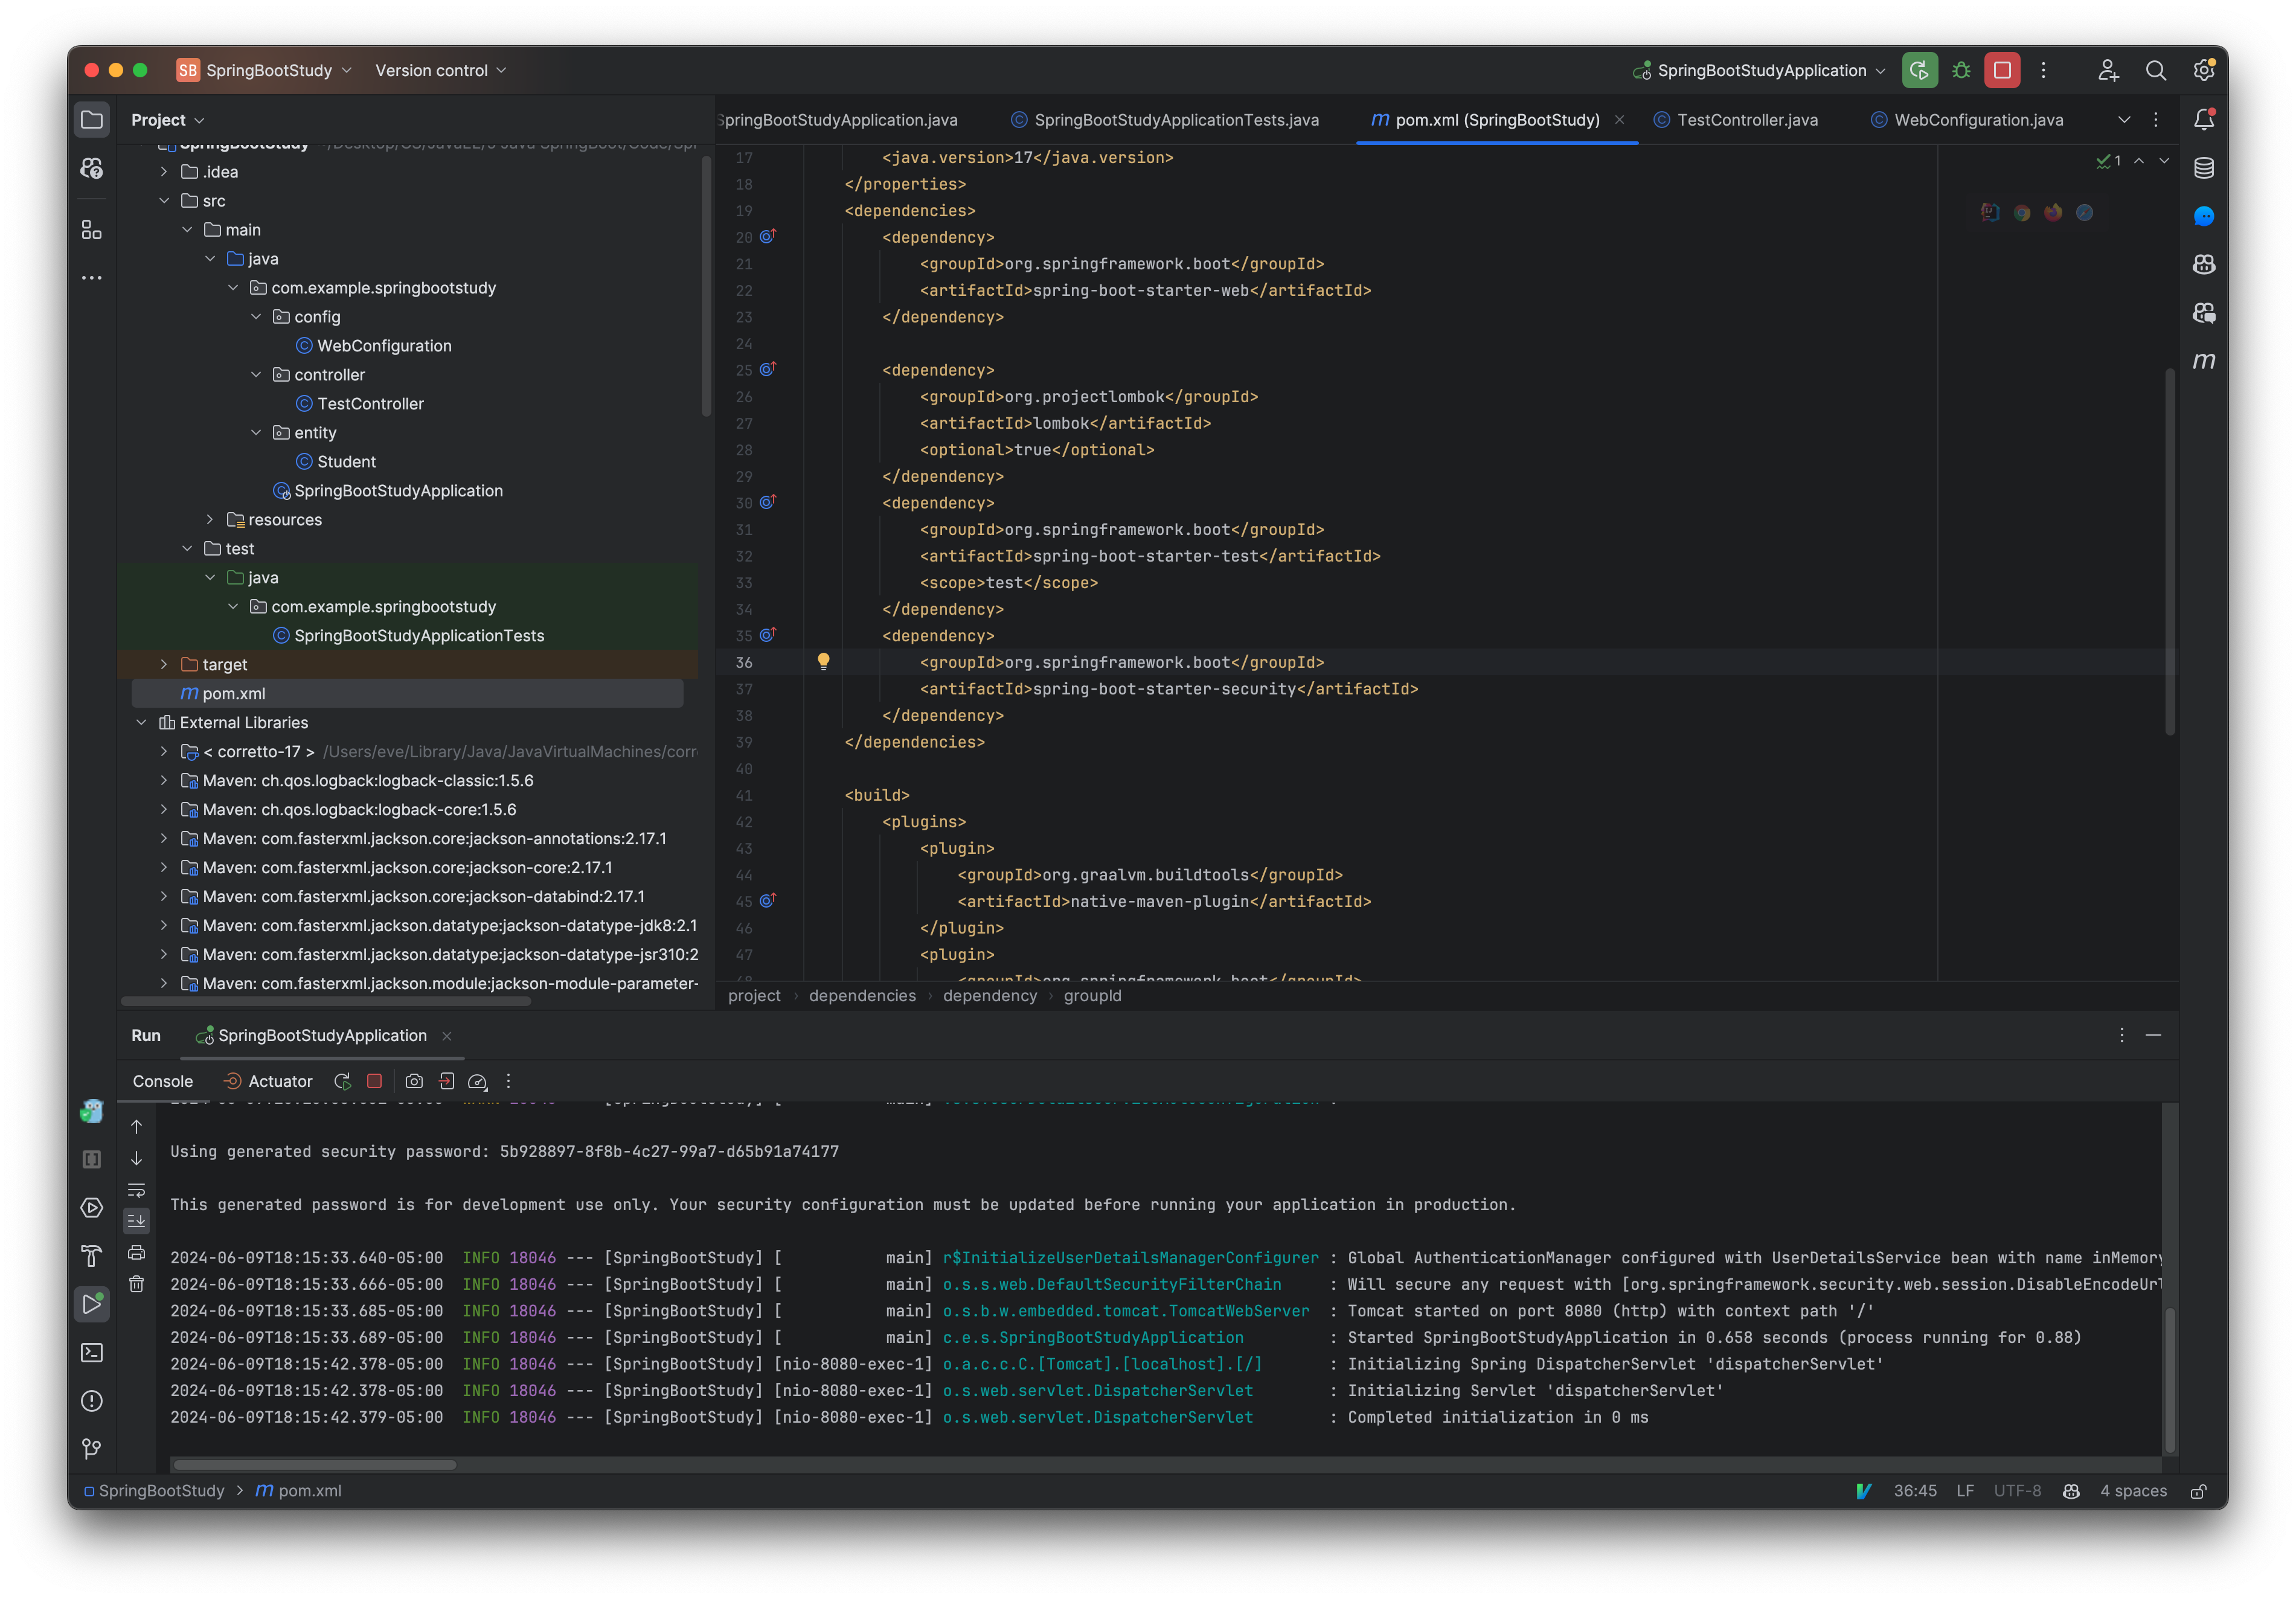Click the groupId breadcrumb below the editor
Image resolution: width=2296 pixels, height=1599 pixels.
pos(1092,996)
